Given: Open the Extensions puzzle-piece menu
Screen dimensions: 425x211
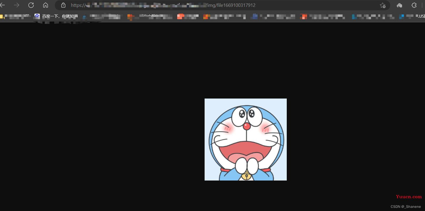Looking at the screenshot, I should pos(414,5).
